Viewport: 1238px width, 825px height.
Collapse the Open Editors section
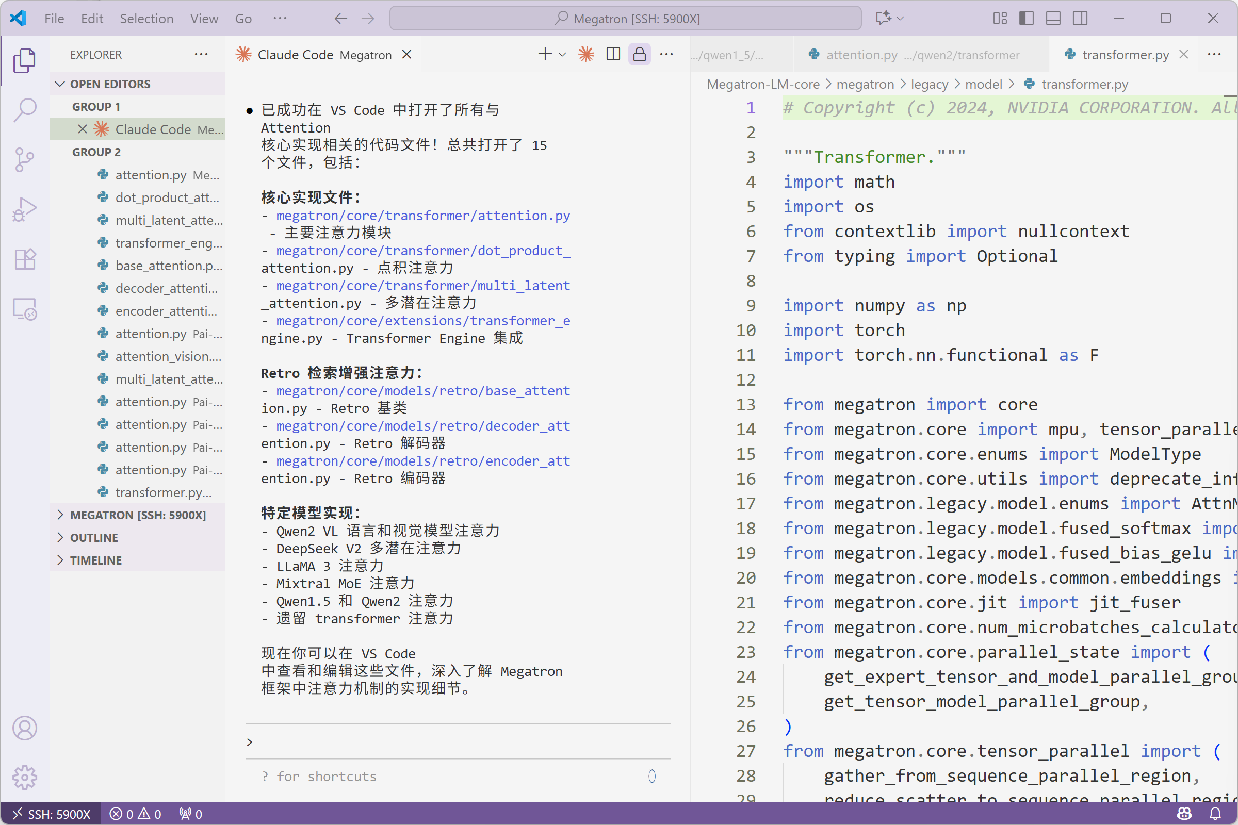(137, 84)
